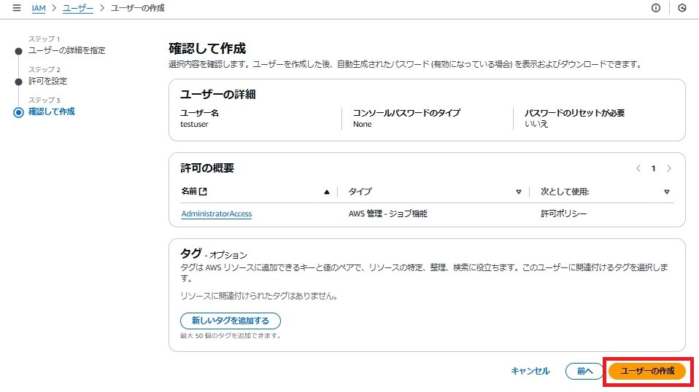The width and height of the screenshot is (699, 392).
Task: Select step 3 確認して作成 radio indicator
Action: click(18, 112)
